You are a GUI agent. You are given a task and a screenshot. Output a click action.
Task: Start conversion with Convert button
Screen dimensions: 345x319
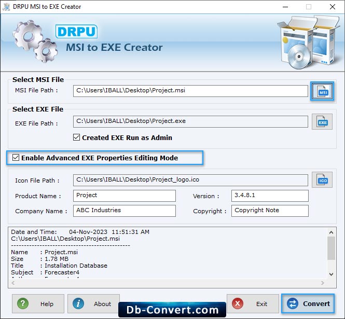[x=308, y=303]
